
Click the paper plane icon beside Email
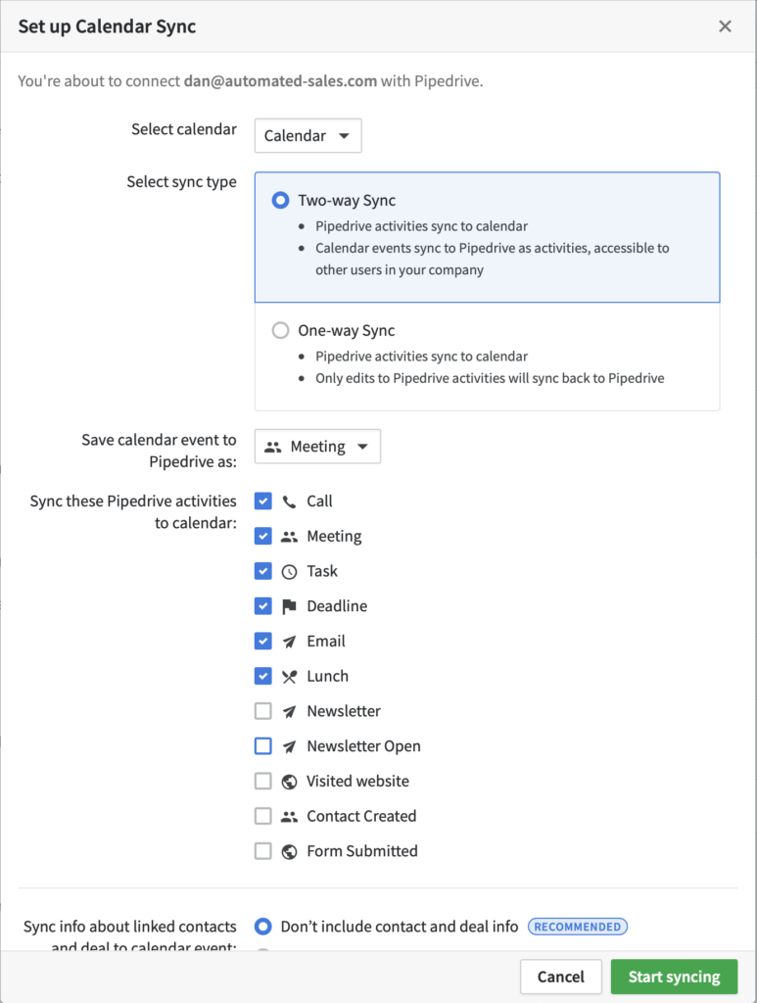(x=289, y=642)
